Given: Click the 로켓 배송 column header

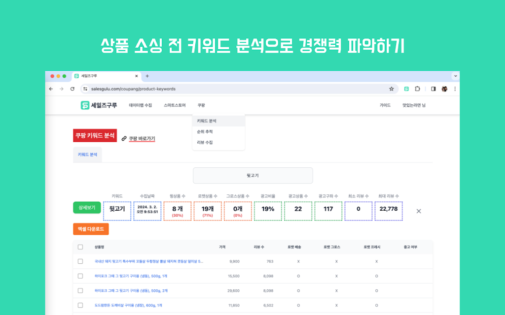Looking at the screenshot, I should [x=294, y=247].
